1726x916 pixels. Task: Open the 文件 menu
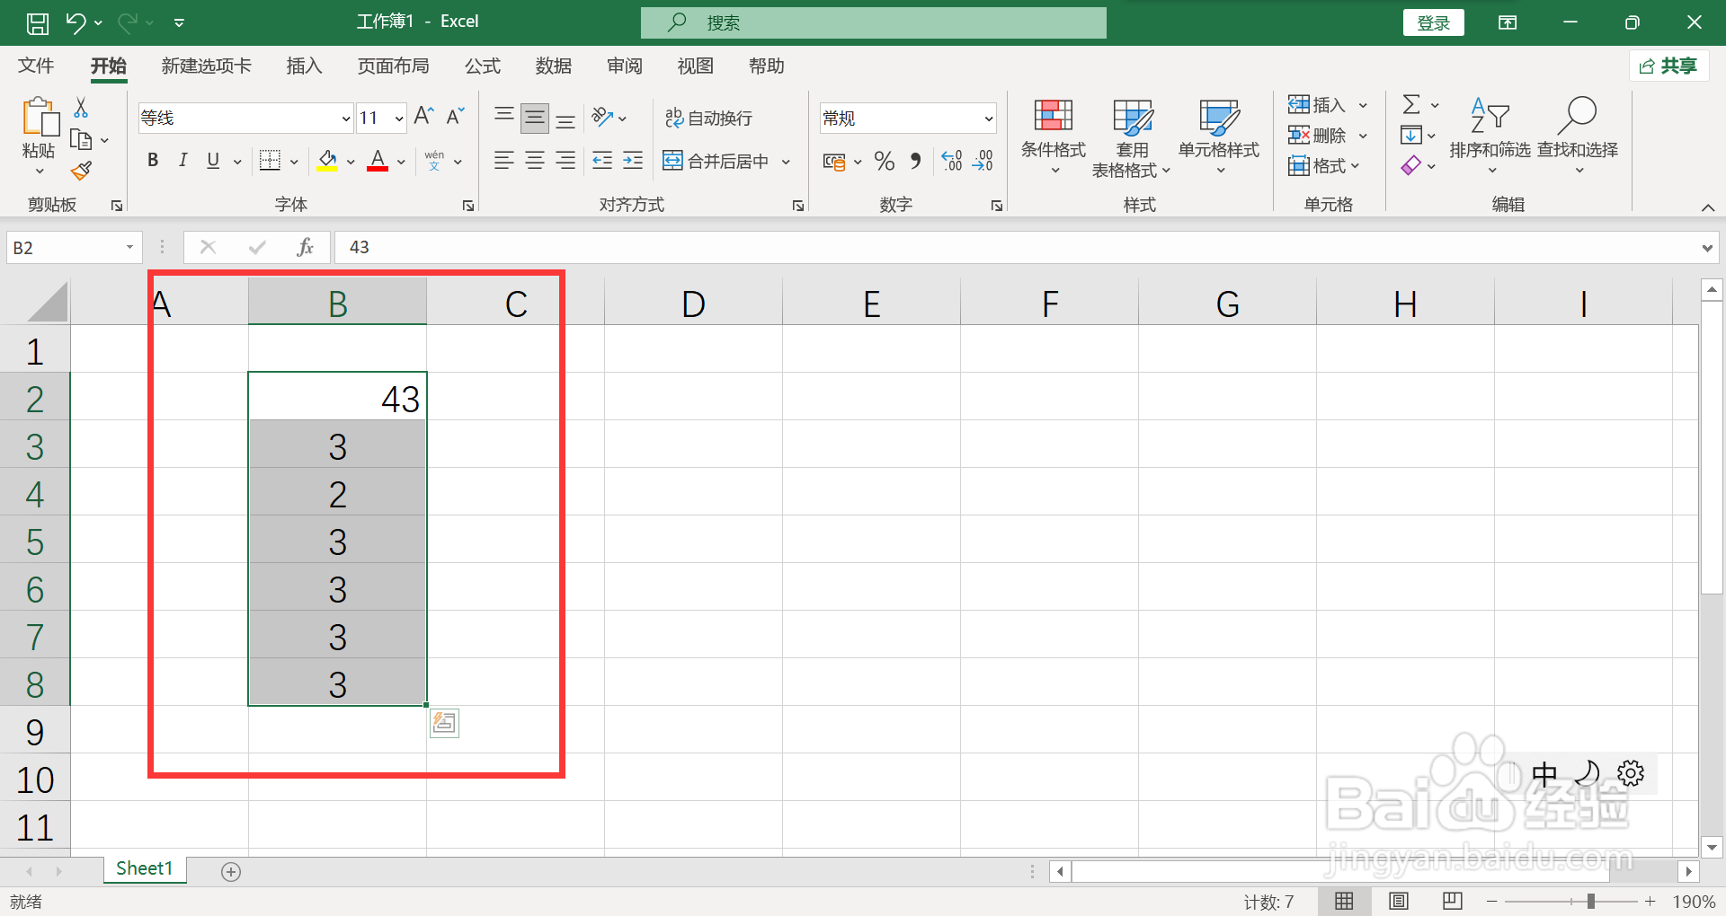(36, 66)
